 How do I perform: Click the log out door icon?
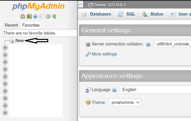(29, 16)
